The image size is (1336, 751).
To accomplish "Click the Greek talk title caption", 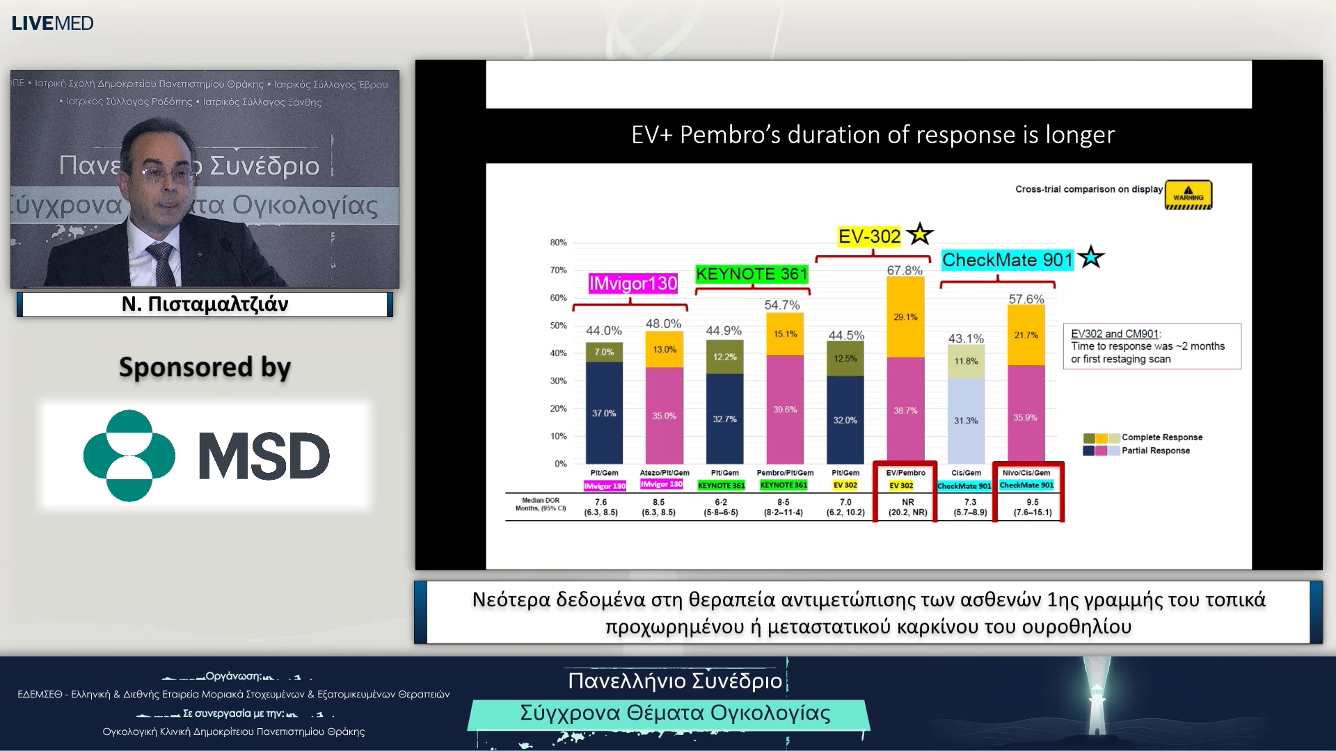I will click(x=868, y=613).
